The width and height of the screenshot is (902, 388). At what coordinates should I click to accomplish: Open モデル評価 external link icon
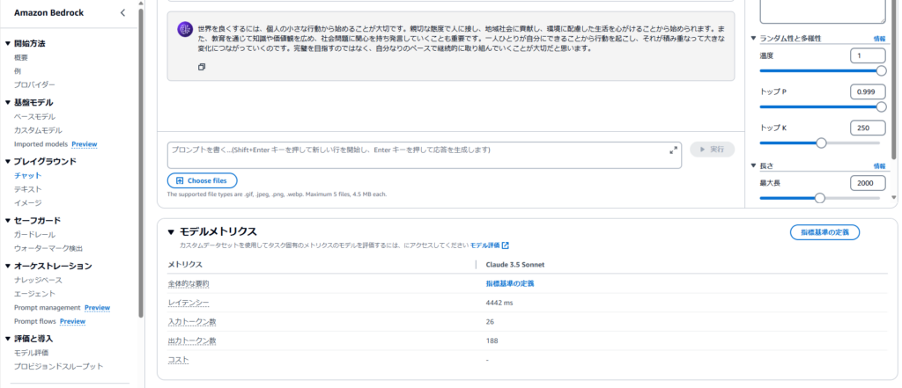coord(506,245)
